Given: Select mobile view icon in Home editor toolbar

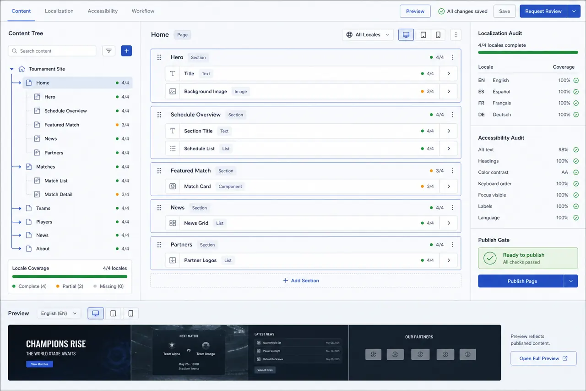Looking at the screenshot, I should point(438,35).
